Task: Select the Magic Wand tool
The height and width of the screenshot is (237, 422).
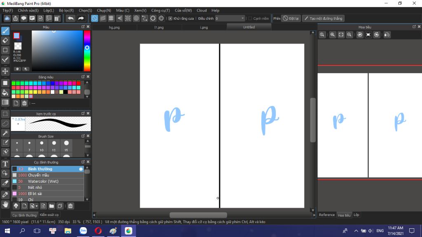Action: 5,133
